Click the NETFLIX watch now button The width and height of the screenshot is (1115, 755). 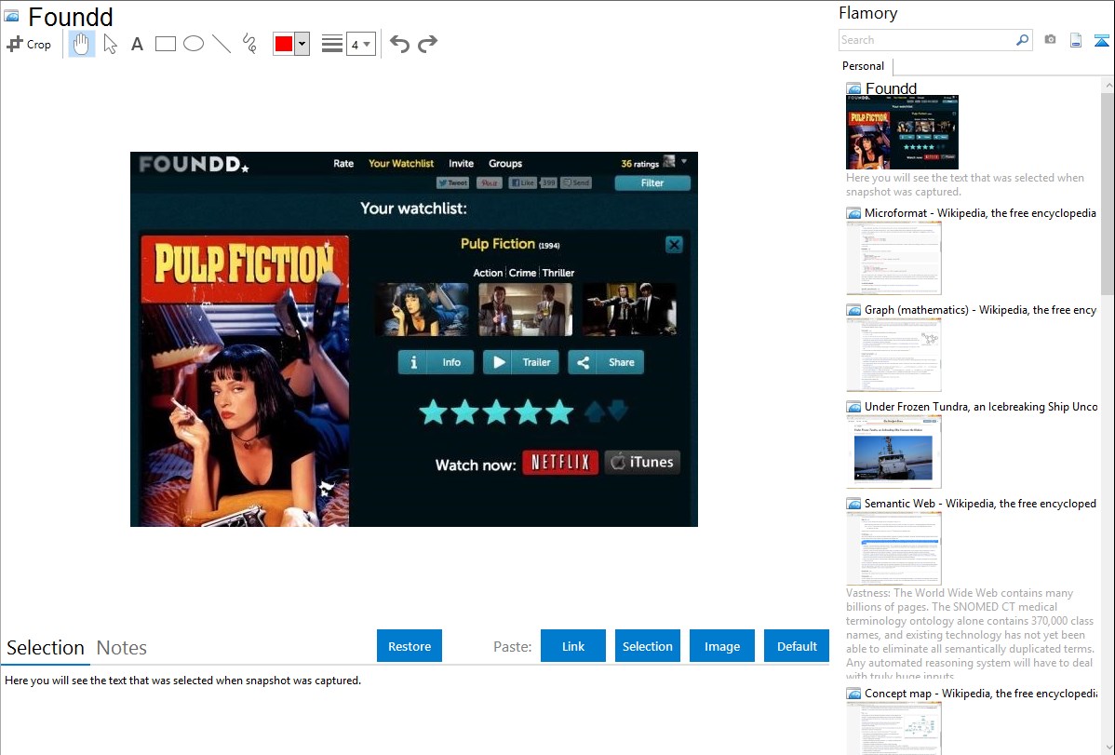tap(560, 463)
